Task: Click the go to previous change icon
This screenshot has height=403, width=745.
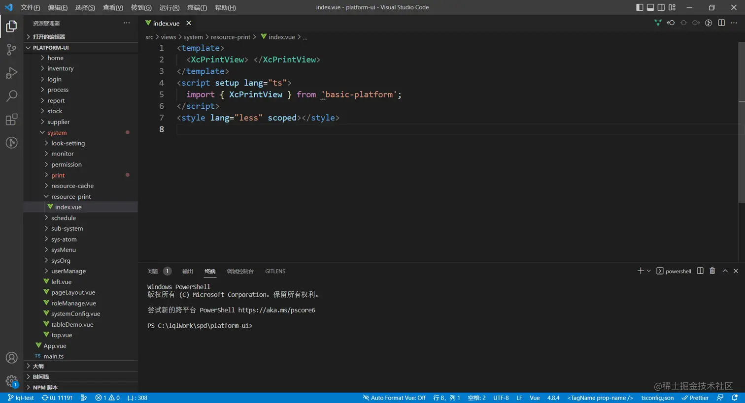Action: [671, 23]
